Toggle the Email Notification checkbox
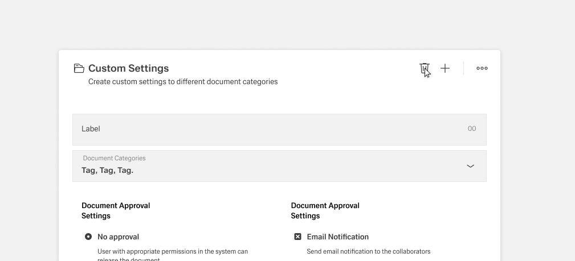The height and width of the screenshot is (261, 575). click(x=297, y=237)
